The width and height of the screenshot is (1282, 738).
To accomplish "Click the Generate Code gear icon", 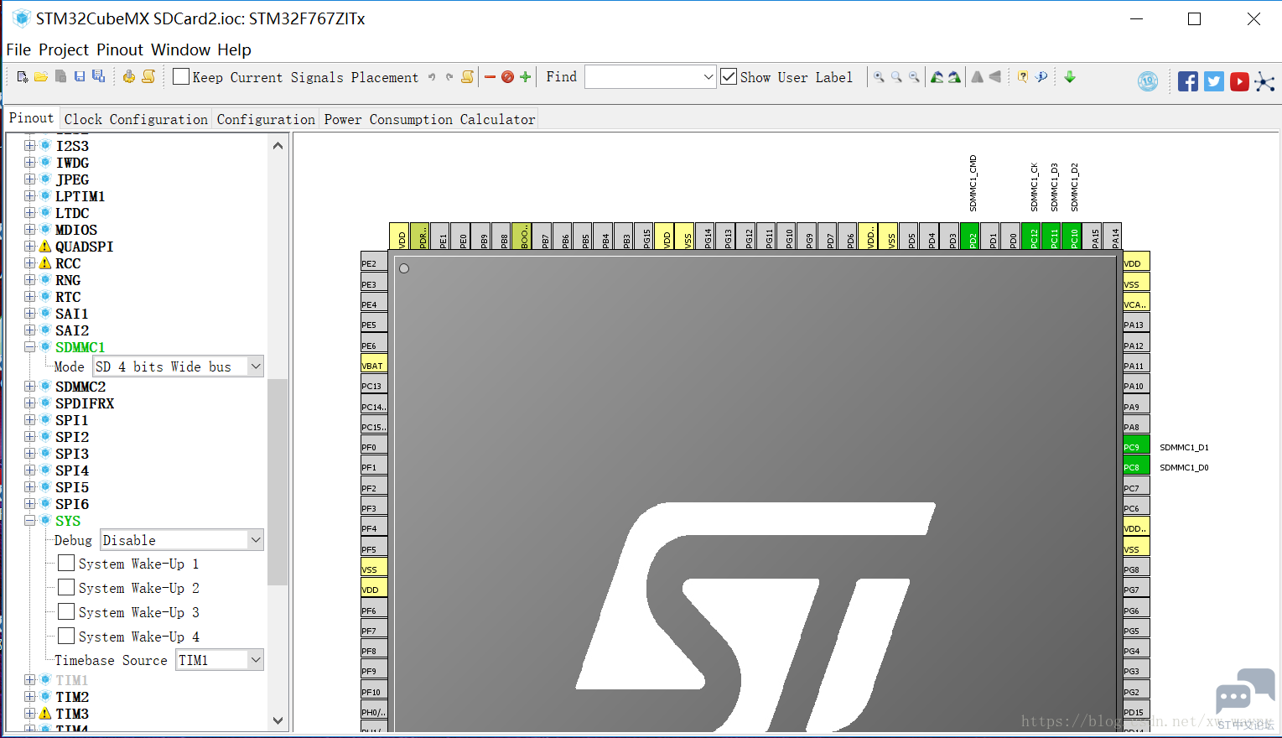I will (129, 76).
